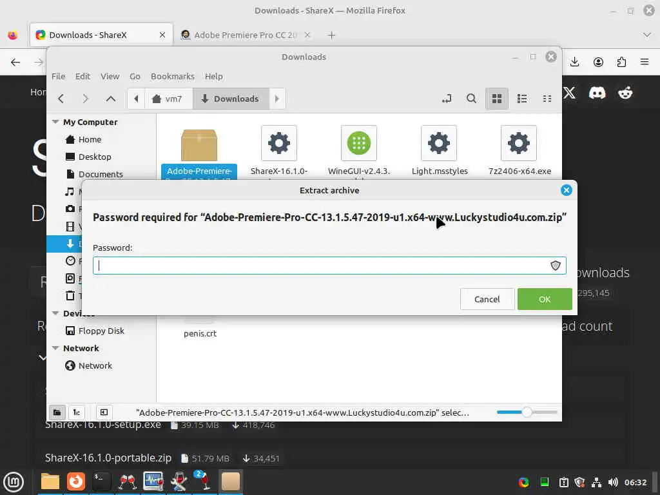Show places in the sidebar

57,412
